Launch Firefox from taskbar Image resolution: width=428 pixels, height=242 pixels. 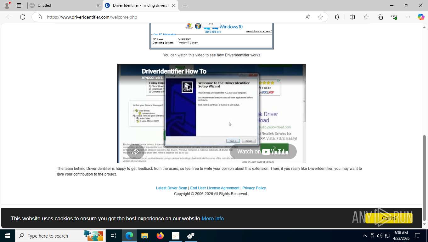coord(160,236)
